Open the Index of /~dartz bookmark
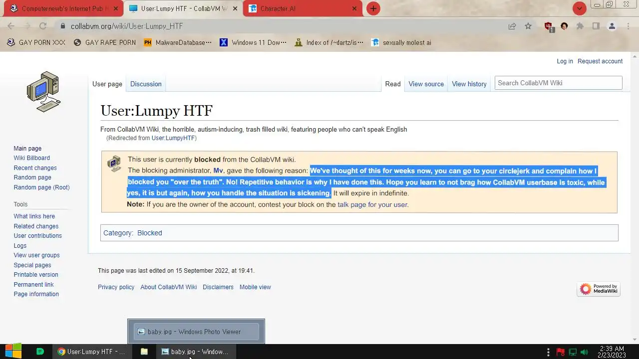The width and height of the screenshot is (639, 359). (329, 42)
